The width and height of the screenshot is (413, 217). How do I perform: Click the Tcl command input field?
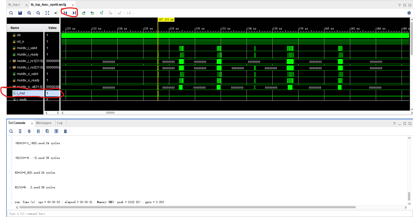210,214
